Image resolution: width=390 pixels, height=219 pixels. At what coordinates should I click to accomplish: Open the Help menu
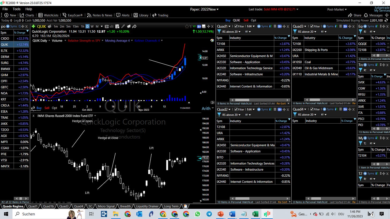(x=29, y=9)
